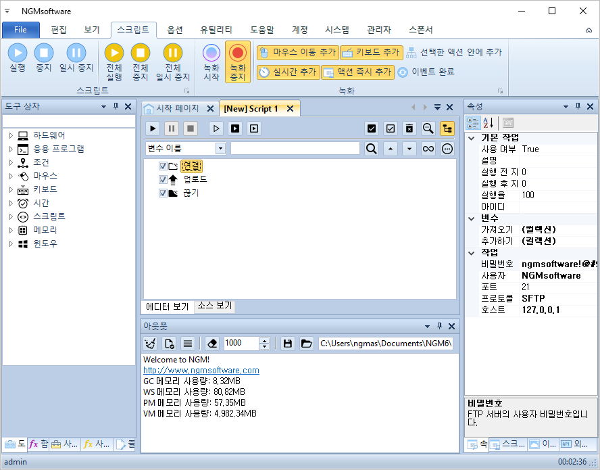Click the move-down arrow button in search row
600x470 pixels.
[x=409, y=148]
